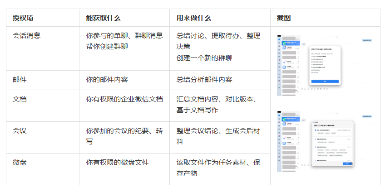Click the '用来做什么' column header

pos(220,18)
